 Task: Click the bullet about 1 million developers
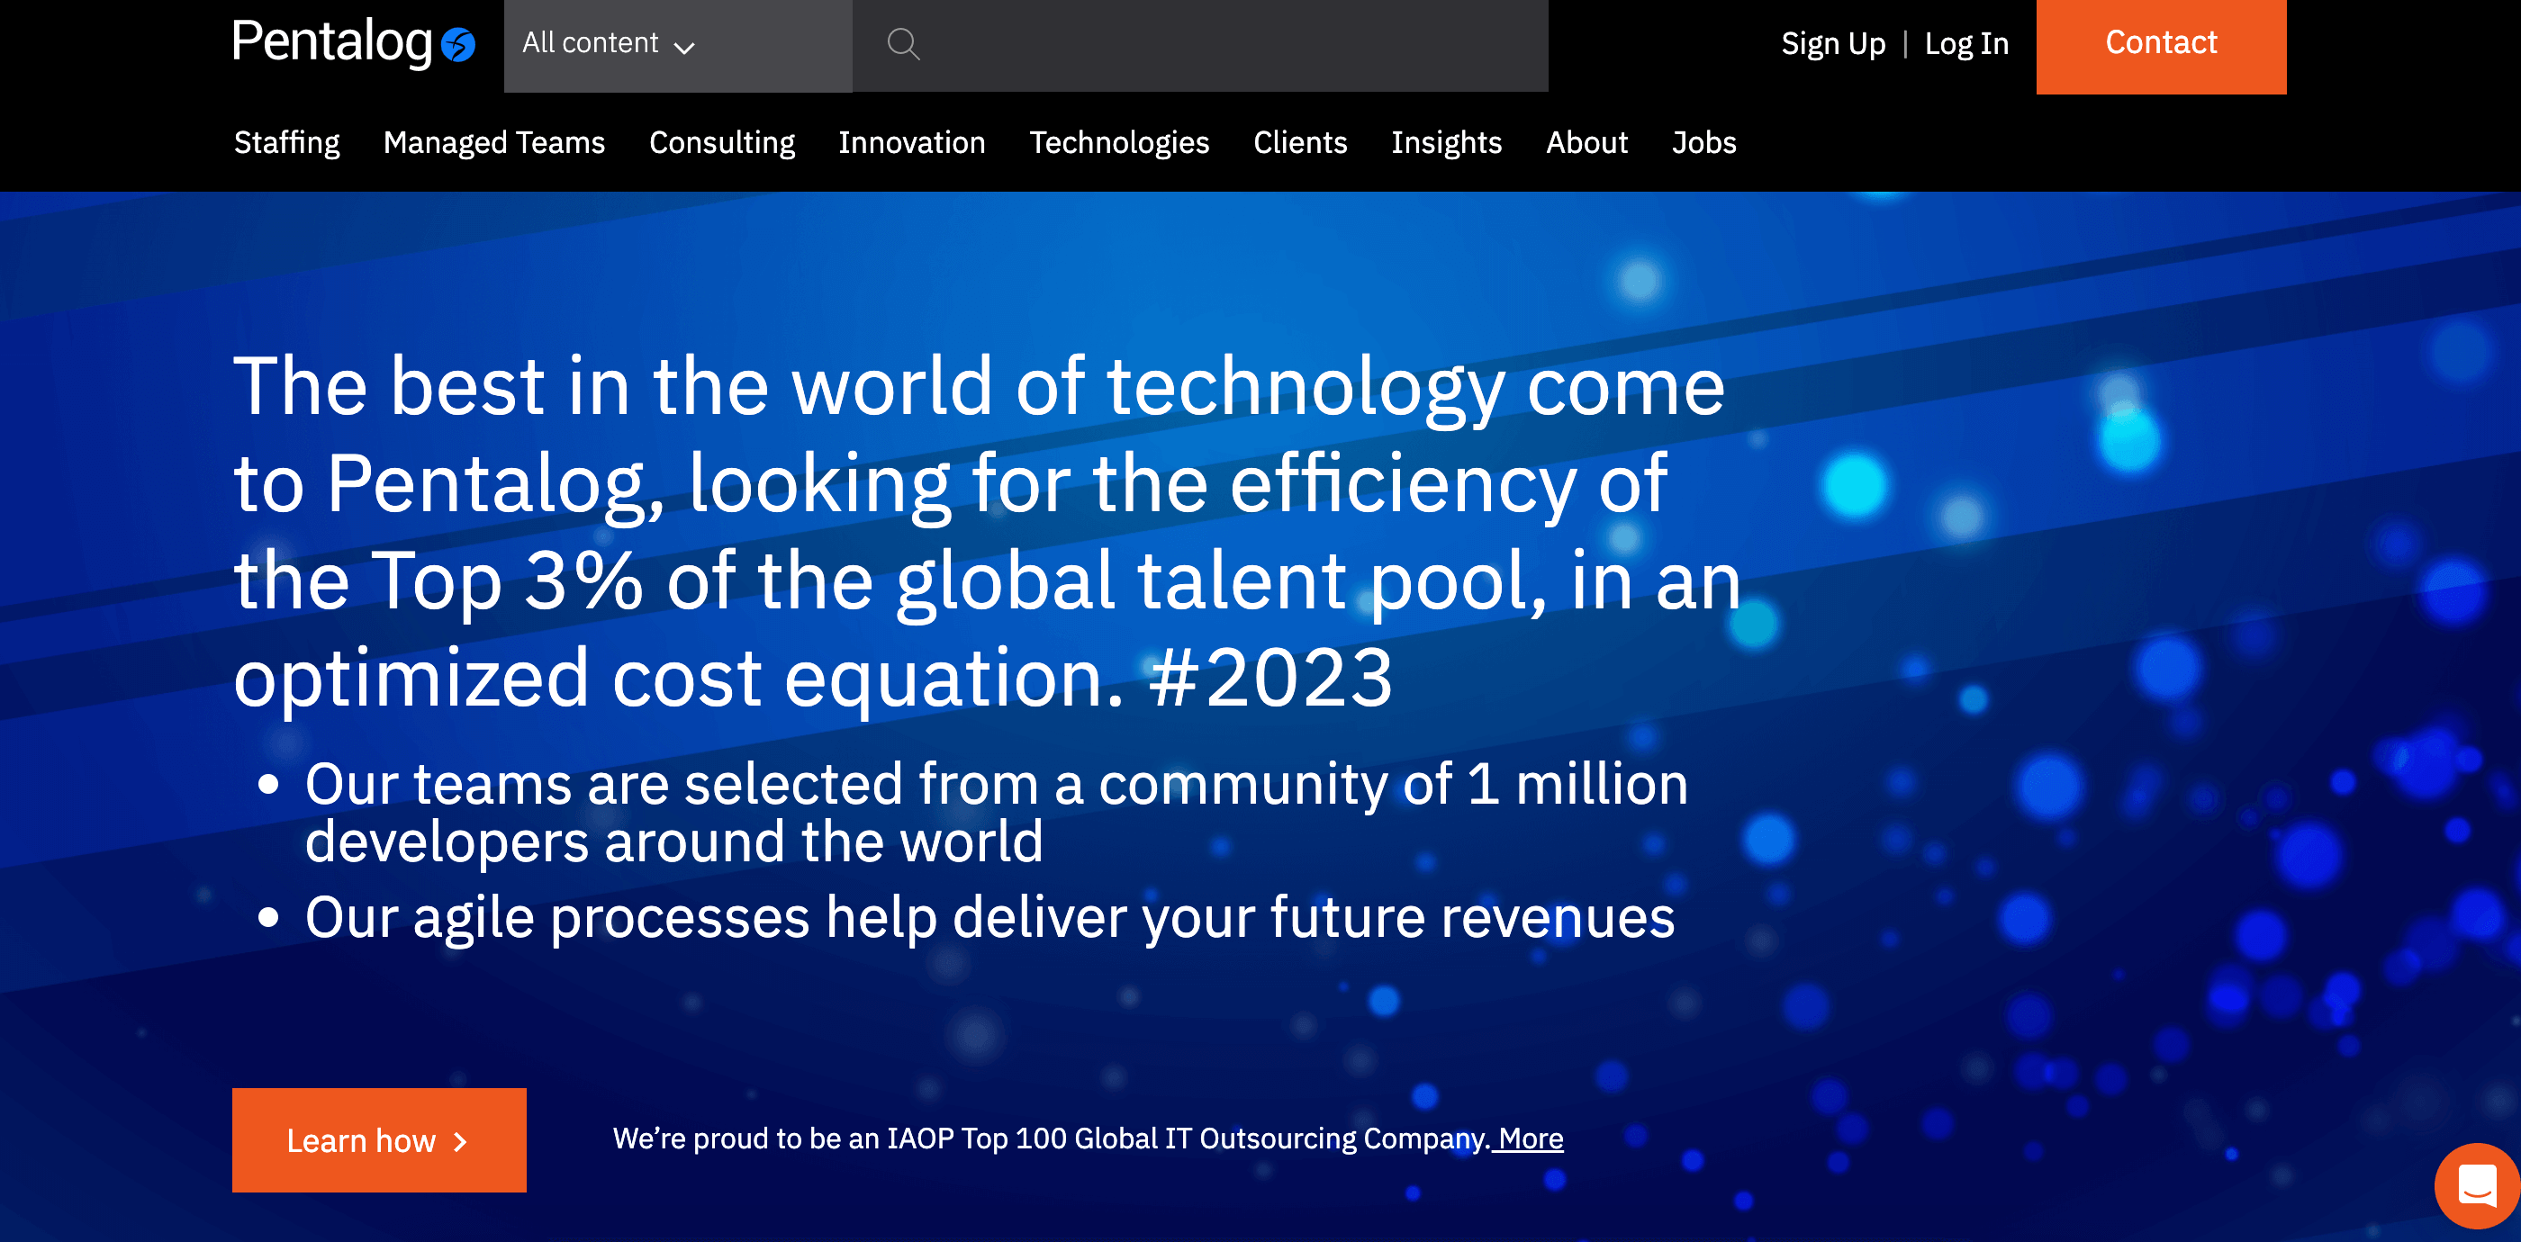coord(997,813)
